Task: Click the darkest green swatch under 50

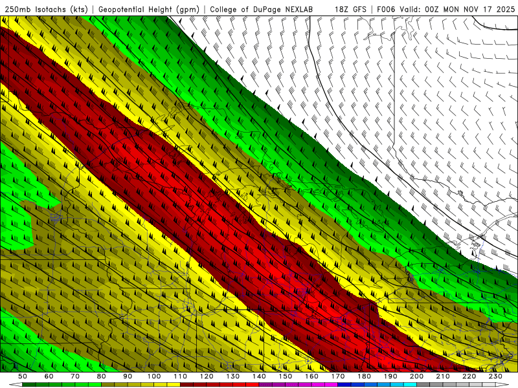Action: click(29, 384)
